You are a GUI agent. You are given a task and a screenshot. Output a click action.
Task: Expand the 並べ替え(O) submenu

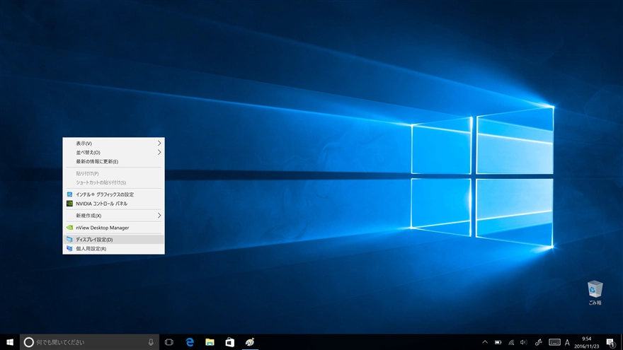113,152
